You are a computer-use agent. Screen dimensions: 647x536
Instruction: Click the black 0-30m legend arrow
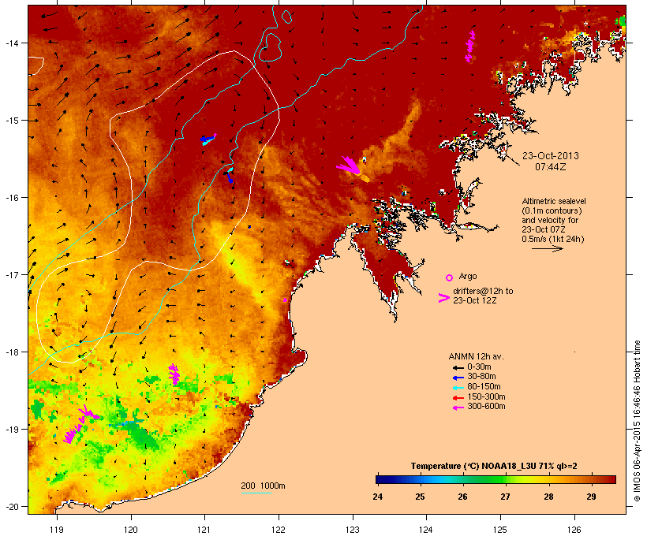click(458, 368)
